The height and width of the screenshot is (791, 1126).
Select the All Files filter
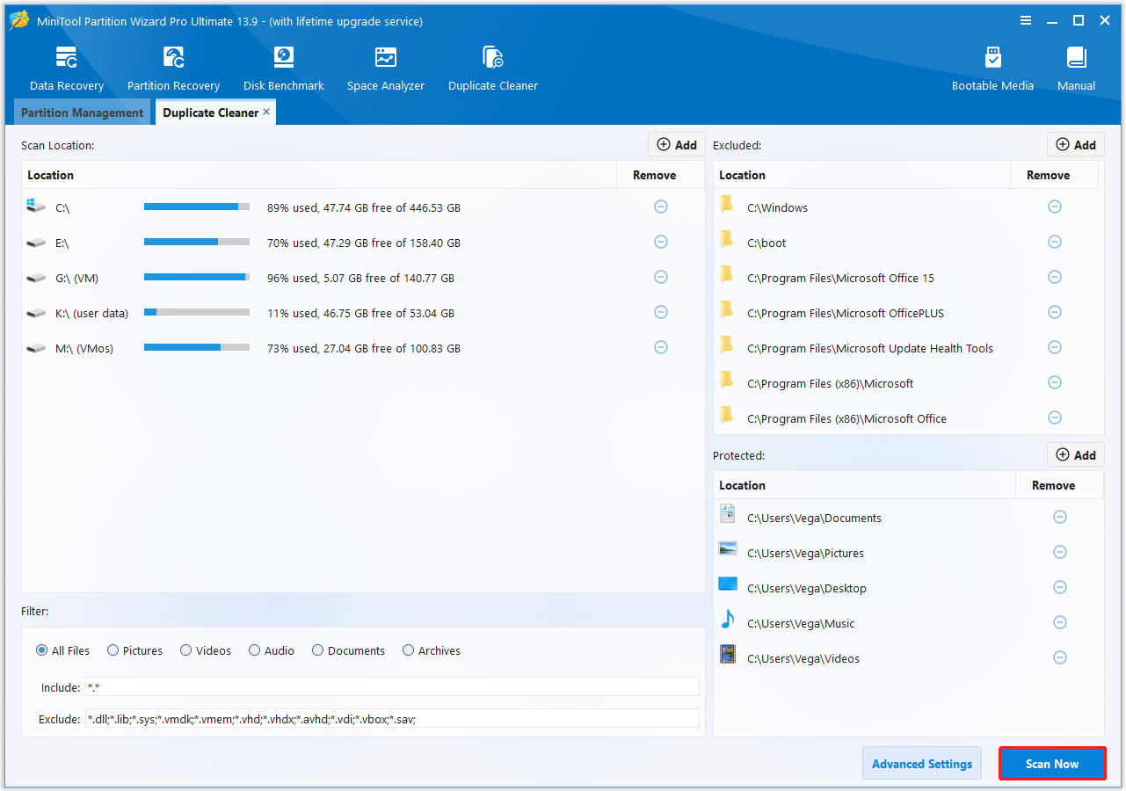pyautogui.click(x=63, y=650)
